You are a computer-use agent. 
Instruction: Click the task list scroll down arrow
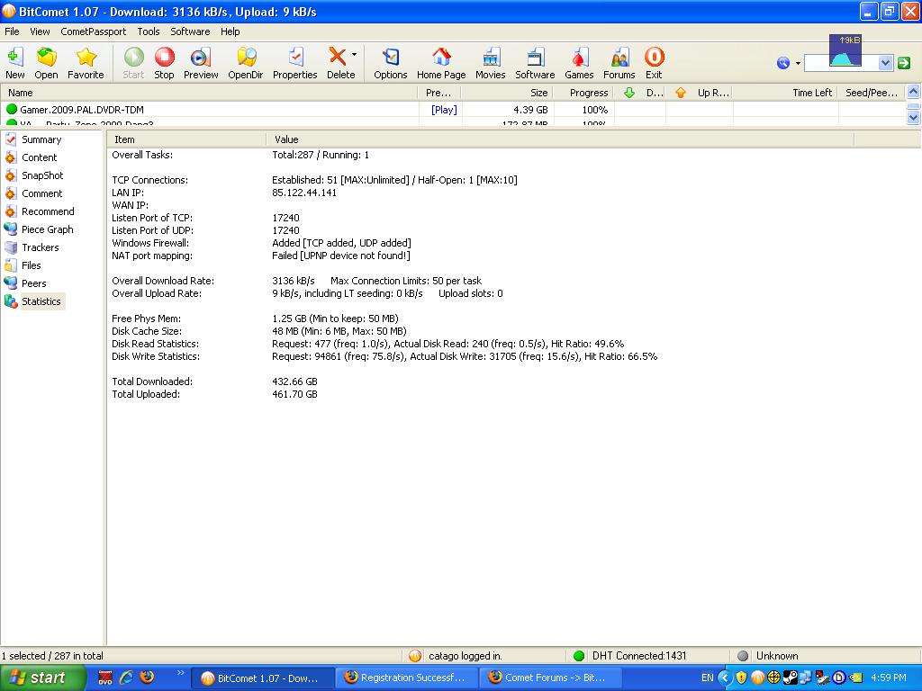pos(913,118)
